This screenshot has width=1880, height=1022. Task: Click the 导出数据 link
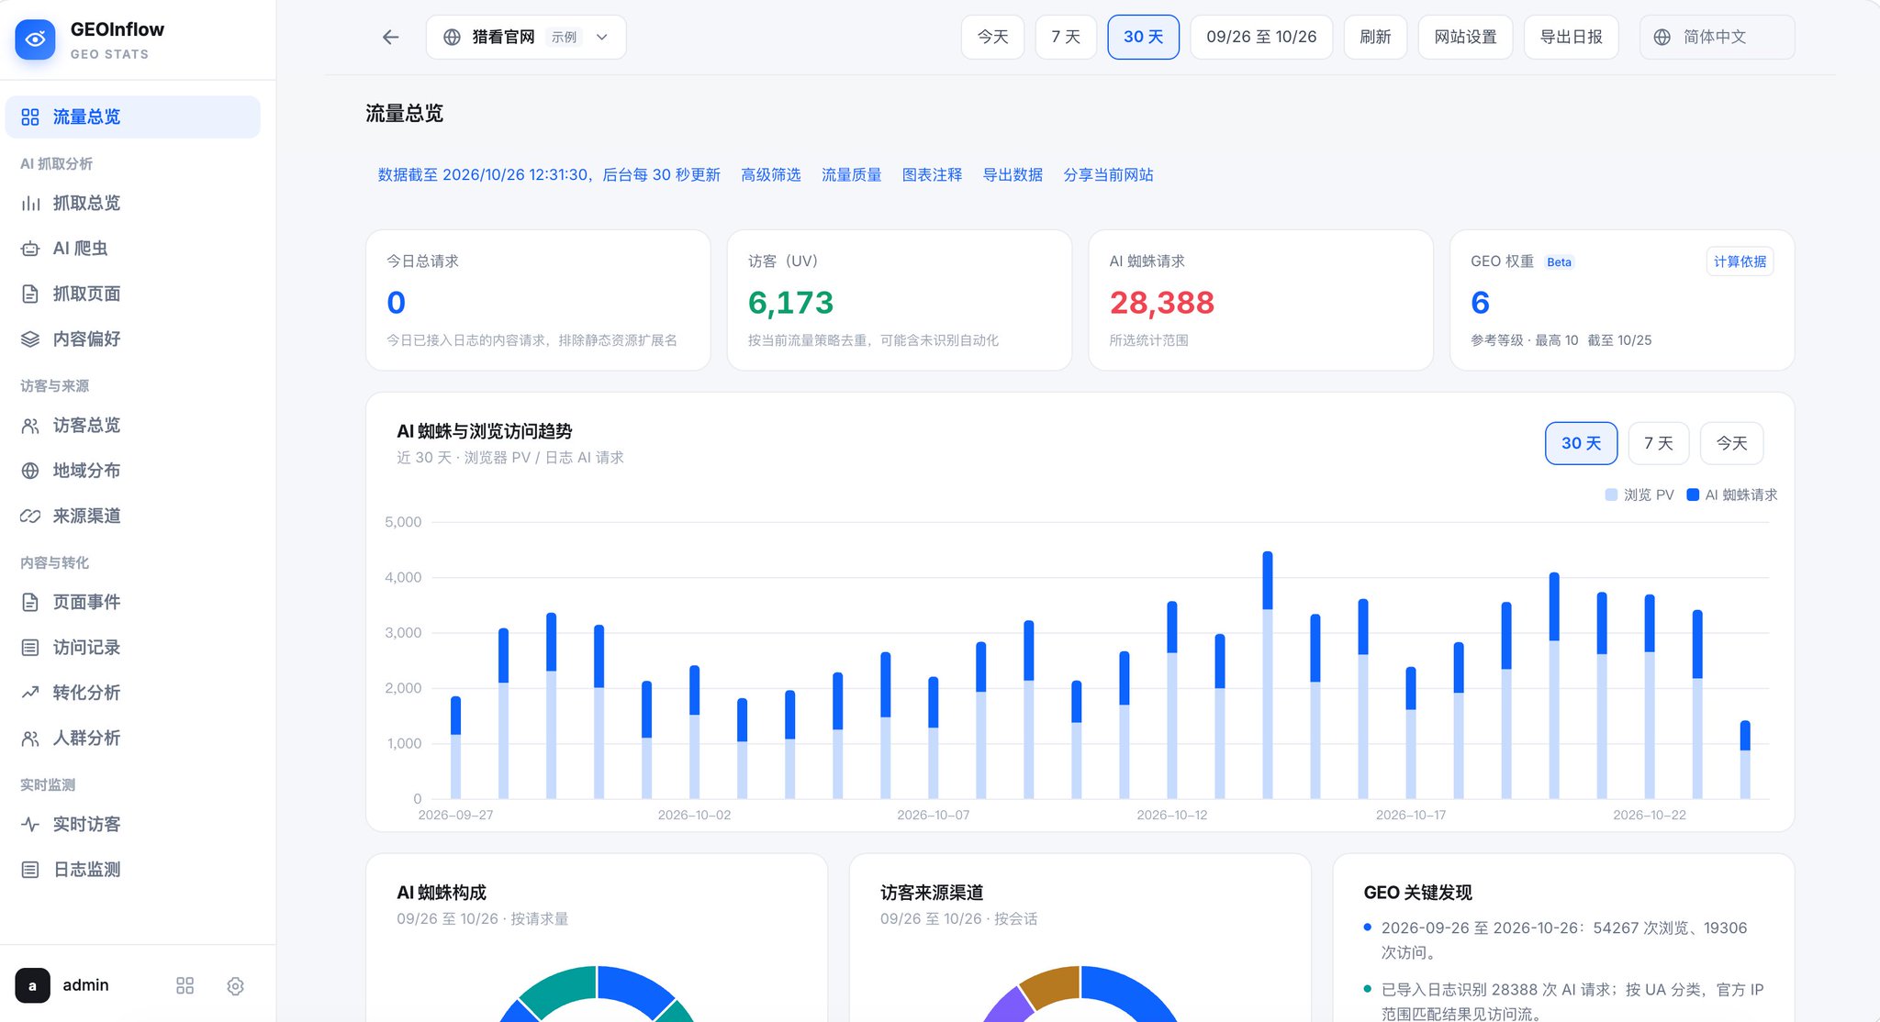(x=1013, y=175)
